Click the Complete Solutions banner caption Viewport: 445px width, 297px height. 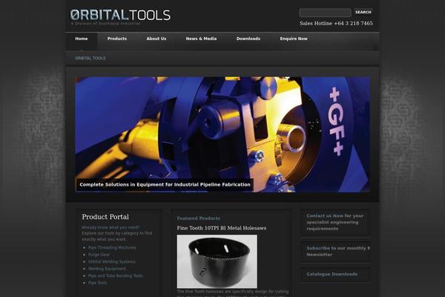(x=165, y=184)
